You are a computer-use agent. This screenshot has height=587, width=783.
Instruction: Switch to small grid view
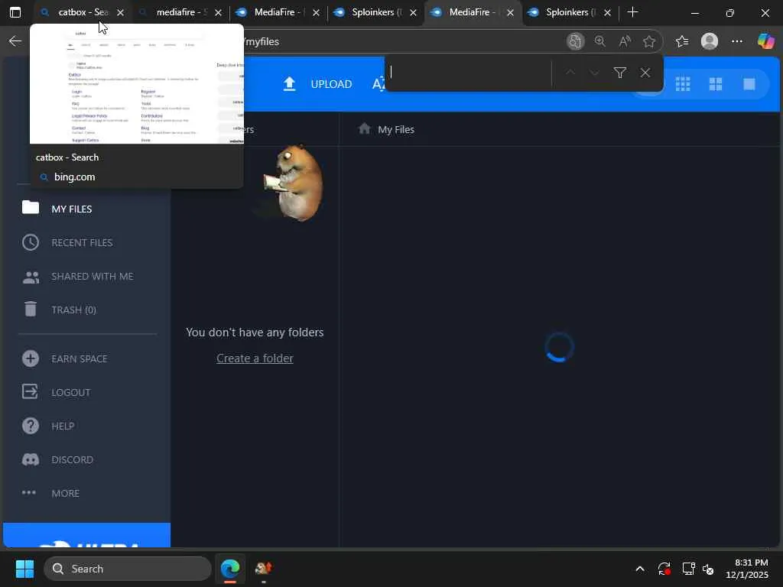(x=683, y=84)
